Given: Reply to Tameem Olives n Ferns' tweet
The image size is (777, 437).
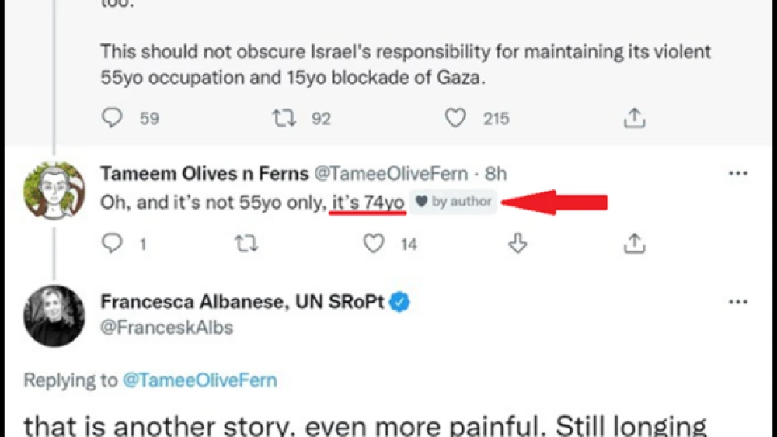Looking at the screenshot, I should point(113,244).
